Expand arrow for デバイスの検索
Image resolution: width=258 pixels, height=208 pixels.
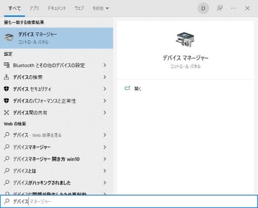pos(105,77)
